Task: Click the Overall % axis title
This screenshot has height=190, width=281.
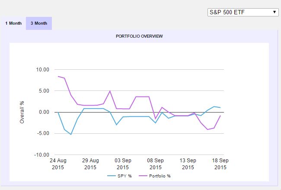Action: (22, 112)
